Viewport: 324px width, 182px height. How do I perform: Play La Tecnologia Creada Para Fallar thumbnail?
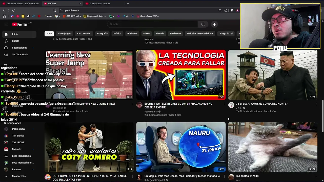181,75
